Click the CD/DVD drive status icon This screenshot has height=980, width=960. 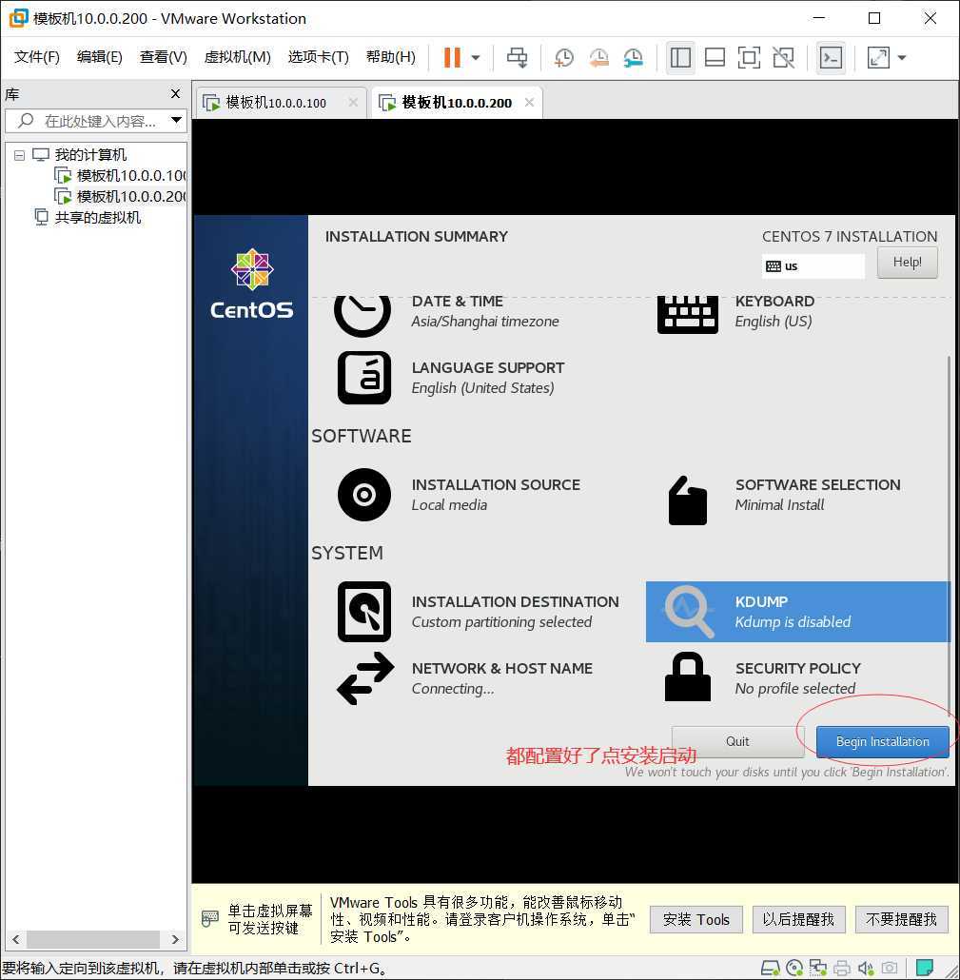(x=793, y=969)
